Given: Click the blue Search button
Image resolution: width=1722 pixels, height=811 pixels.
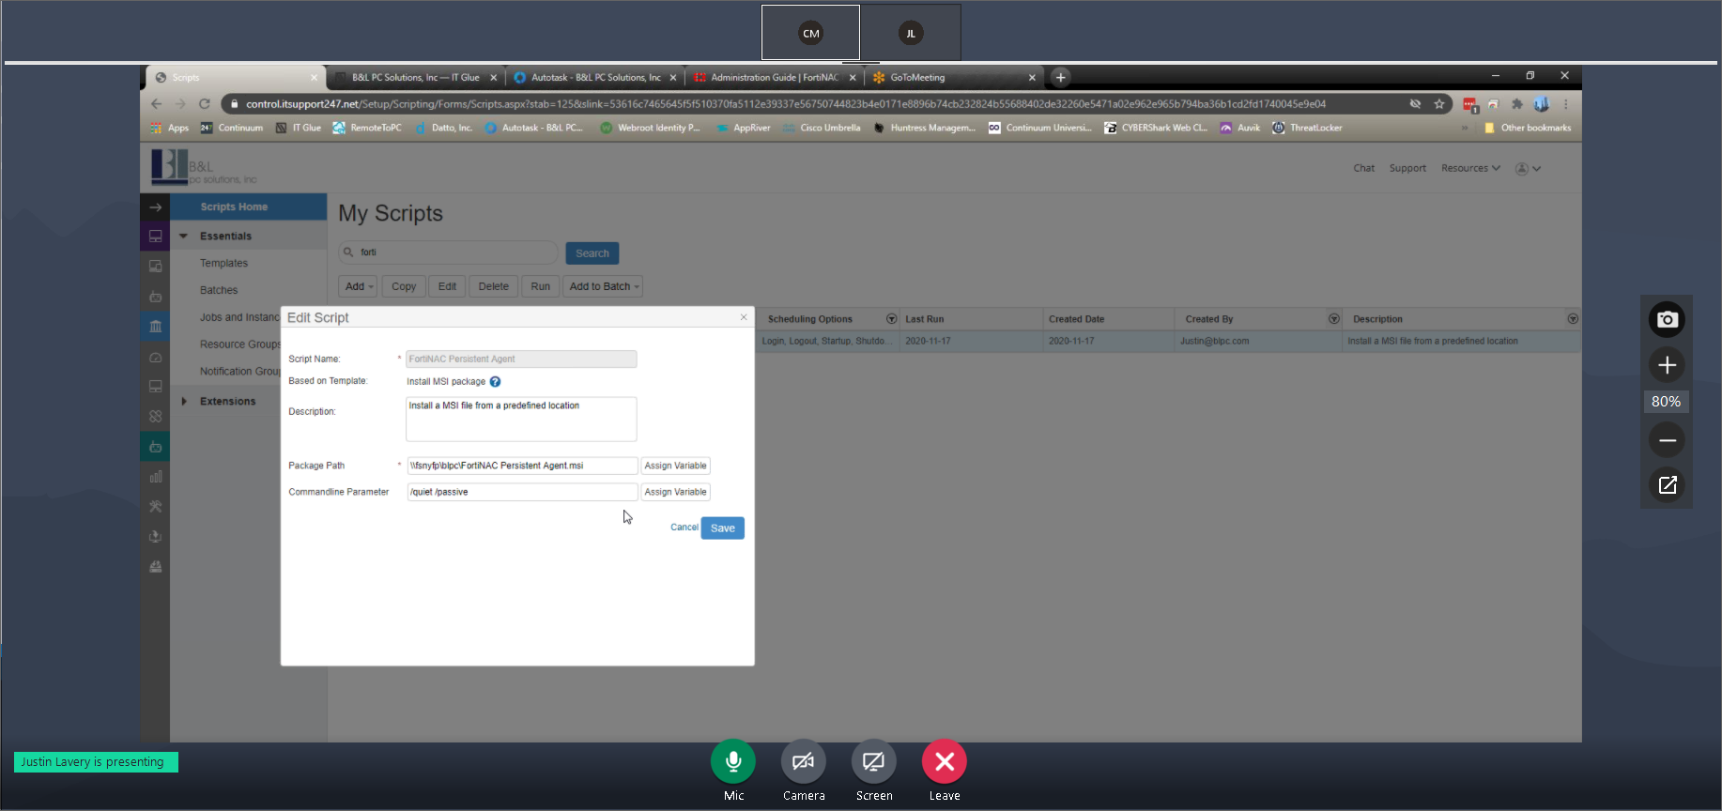Looking at the screenshot, I should click(592, 253).
